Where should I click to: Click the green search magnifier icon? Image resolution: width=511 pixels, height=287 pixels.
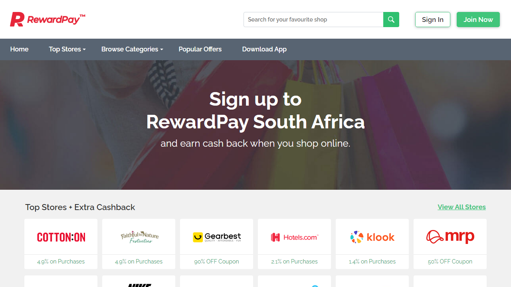pos(391,19)
